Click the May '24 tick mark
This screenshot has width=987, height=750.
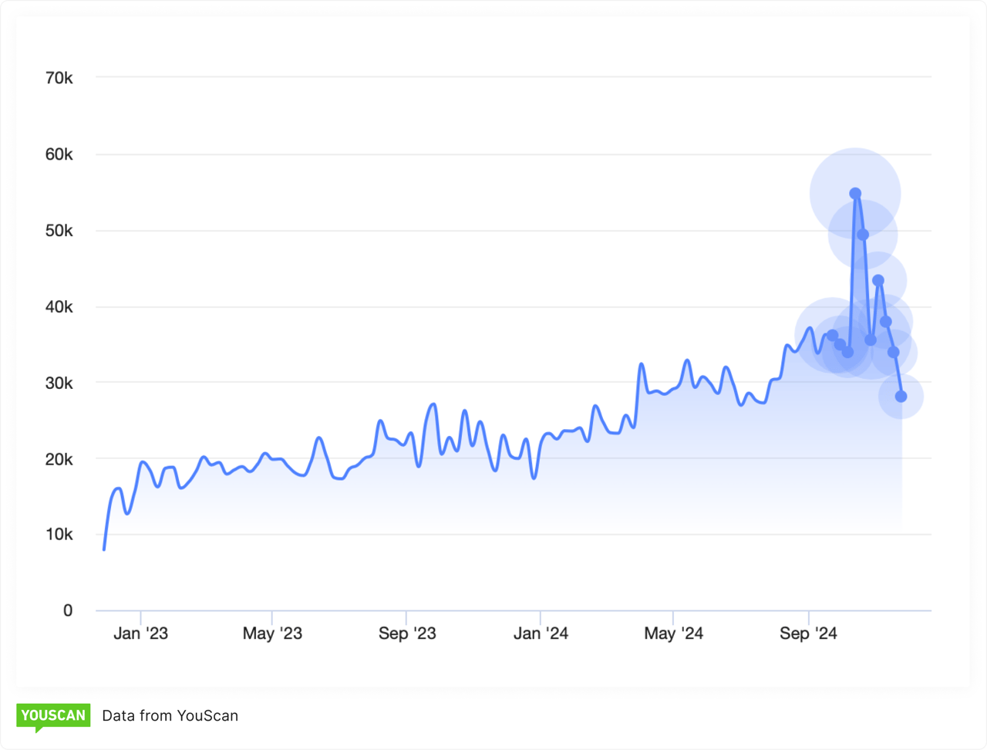pos(675,617)
